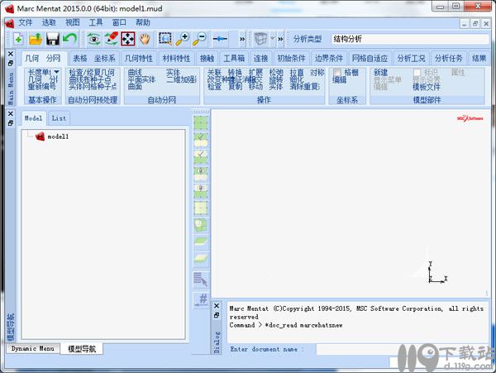Click the zoom in magnifier

coord(183,39)
